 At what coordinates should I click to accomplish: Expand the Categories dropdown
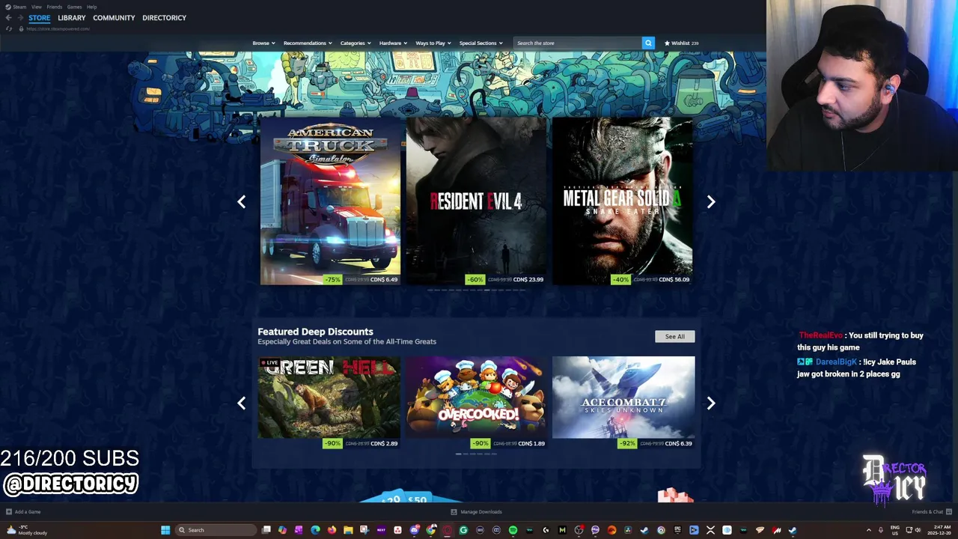(356, 43)
